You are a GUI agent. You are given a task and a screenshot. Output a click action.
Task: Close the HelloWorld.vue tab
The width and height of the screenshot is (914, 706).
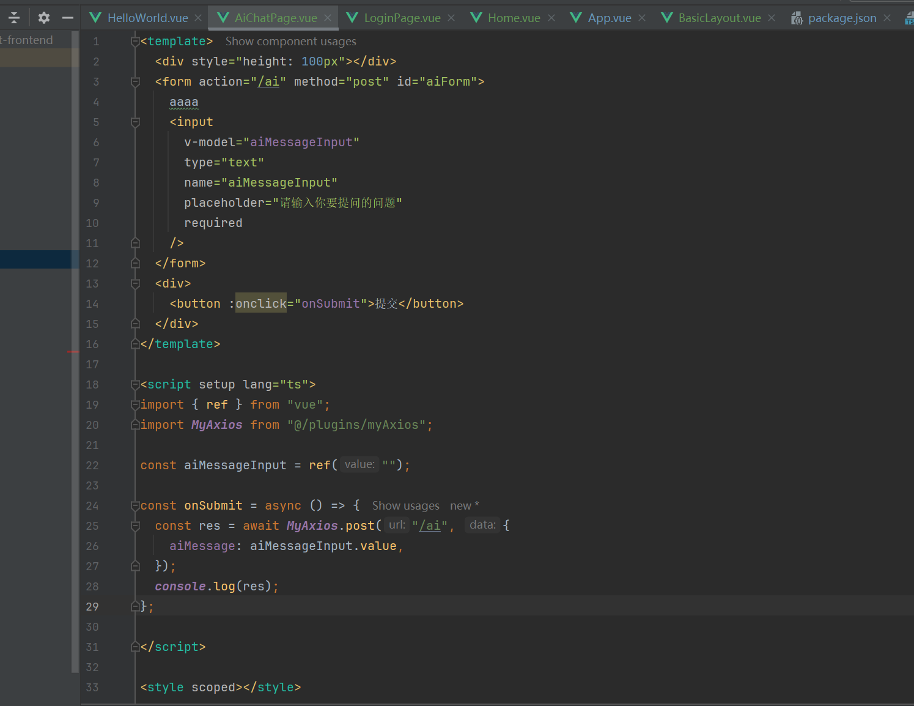coord(198,18)
